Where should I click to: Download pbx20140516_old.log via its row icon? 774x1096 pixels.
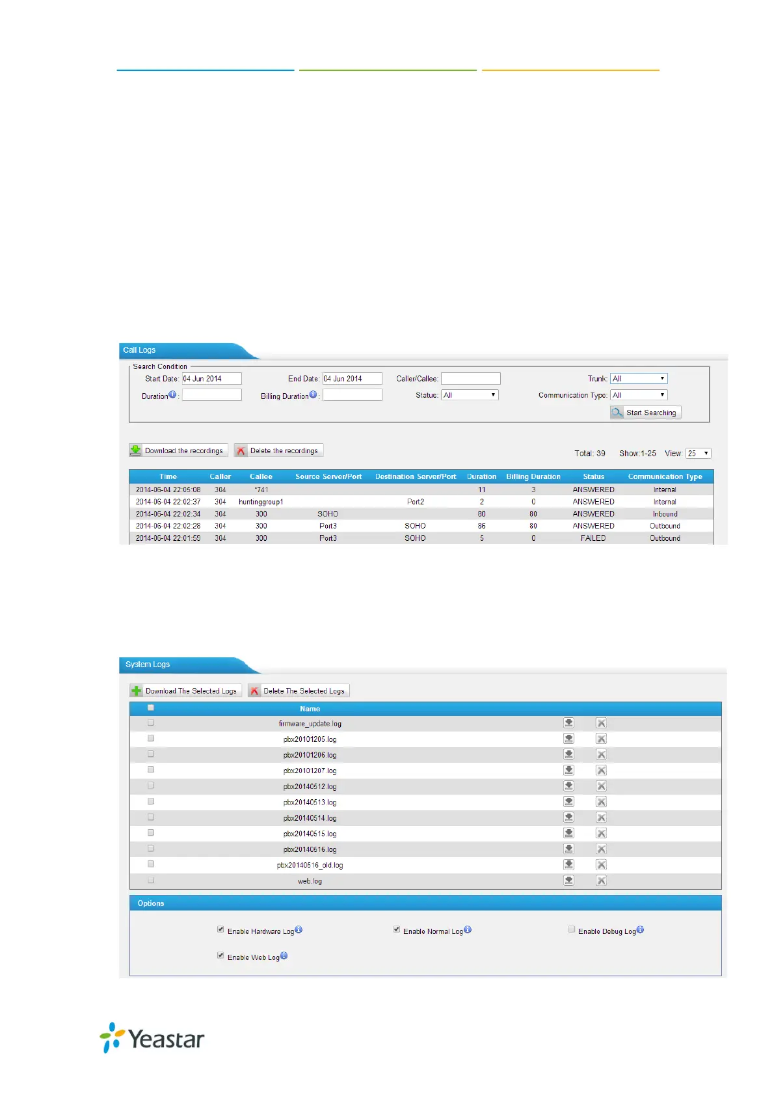tap(568, 864)
